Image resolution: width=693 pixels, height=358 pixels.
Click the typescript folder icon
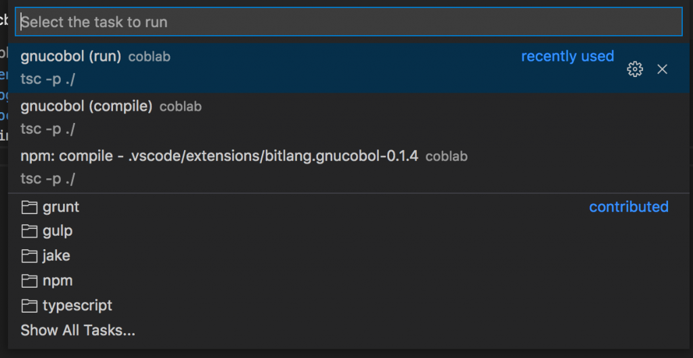pos(29,305)
